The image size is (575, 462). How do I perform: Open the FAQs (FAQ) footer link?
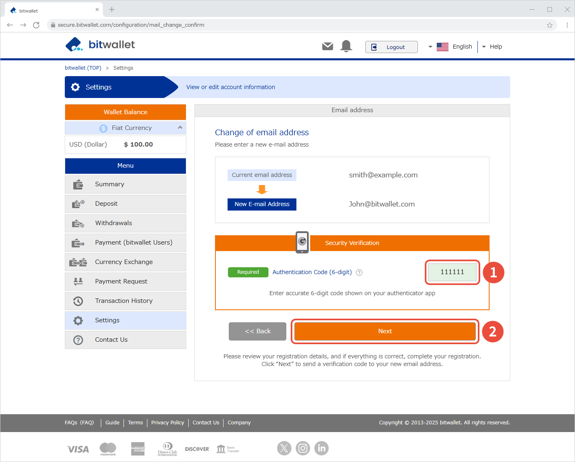pos(79,423)
